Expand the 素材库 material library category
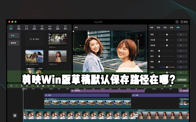 click(x=14, y=43)
